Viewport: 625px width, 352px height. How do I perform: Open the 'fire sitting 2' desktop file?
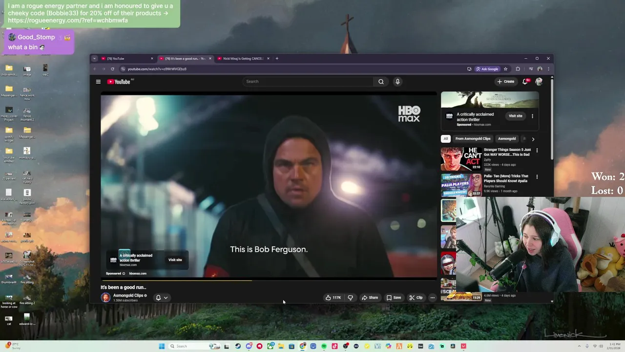point(27,299)
